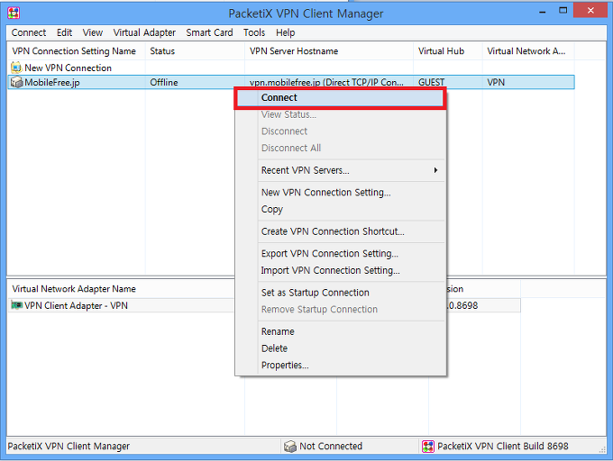
Task: Select the MobileFree.jp row name
Action: 52,82
